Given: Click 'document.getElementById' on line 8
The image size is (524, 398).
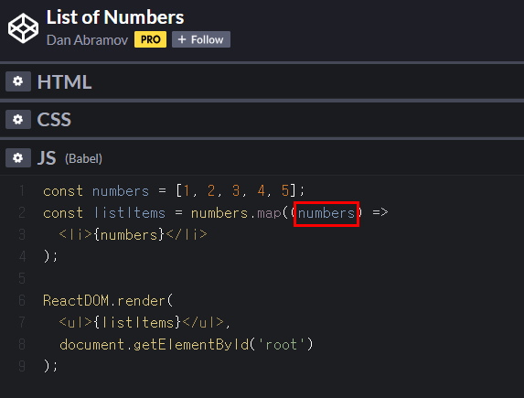Looking at the screenshot, I should click(x=154, y=344).
